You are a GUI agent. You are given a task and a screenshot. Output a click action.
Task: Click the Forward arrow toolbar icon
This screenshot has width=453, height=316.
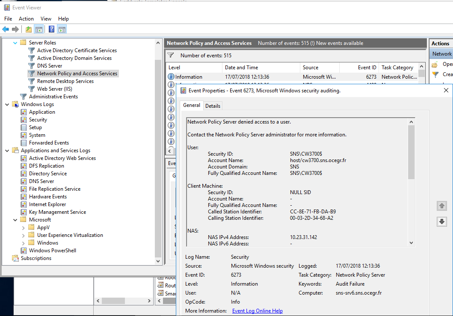click(x=15, y=29)
